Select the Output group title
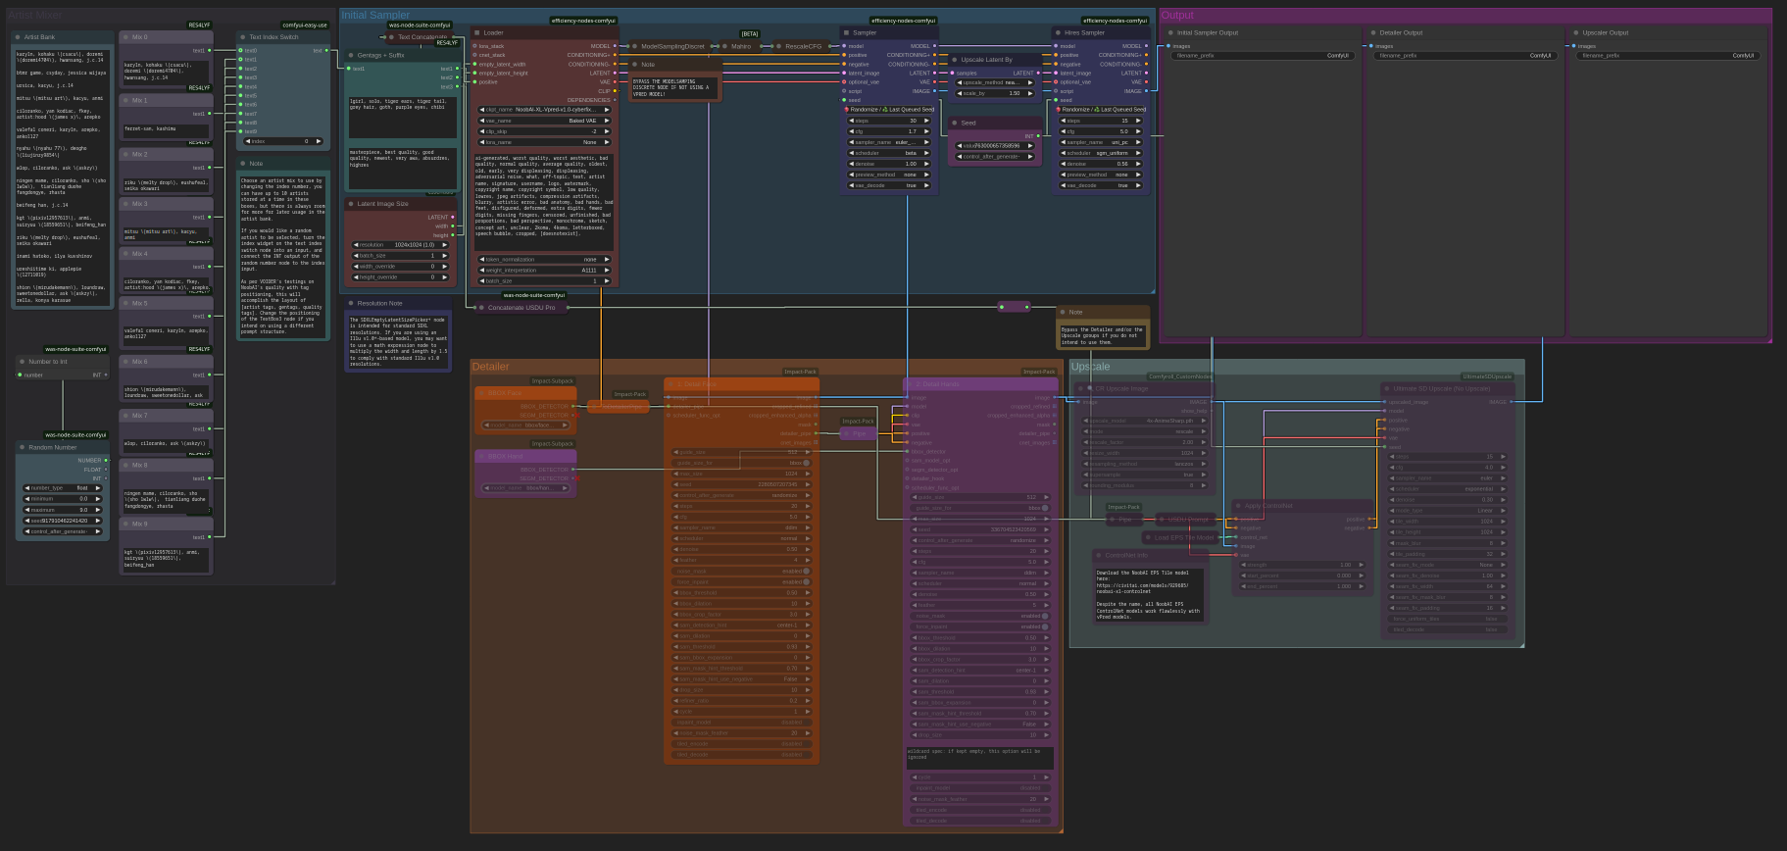 (x=1177, y=16)
